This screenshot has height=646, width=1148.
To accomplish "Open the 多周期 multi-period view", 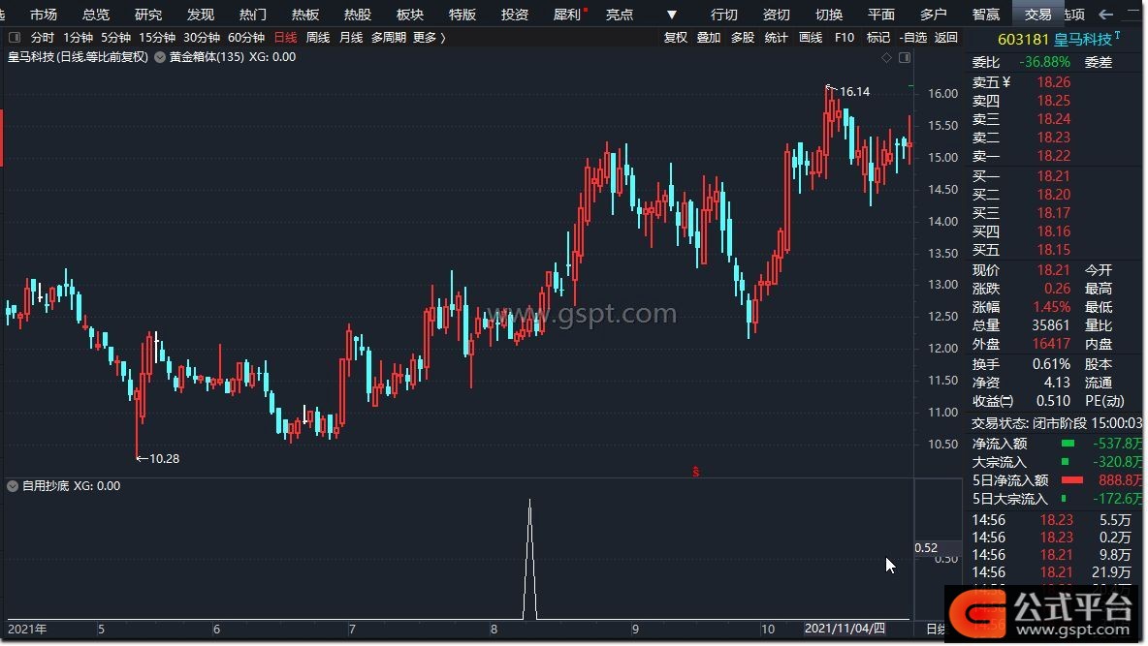I will tap(389, 38).
